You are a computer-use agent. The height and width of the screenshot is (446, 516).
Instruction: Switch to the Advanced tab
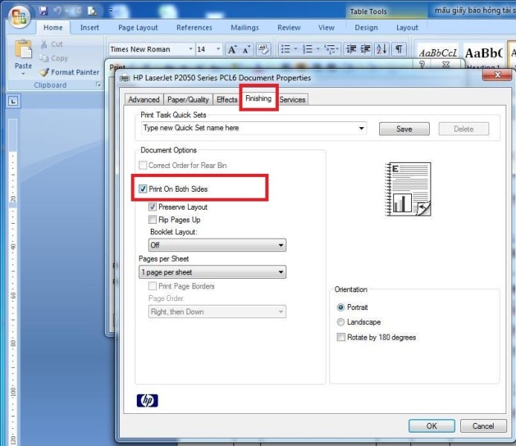pos(143,100)
